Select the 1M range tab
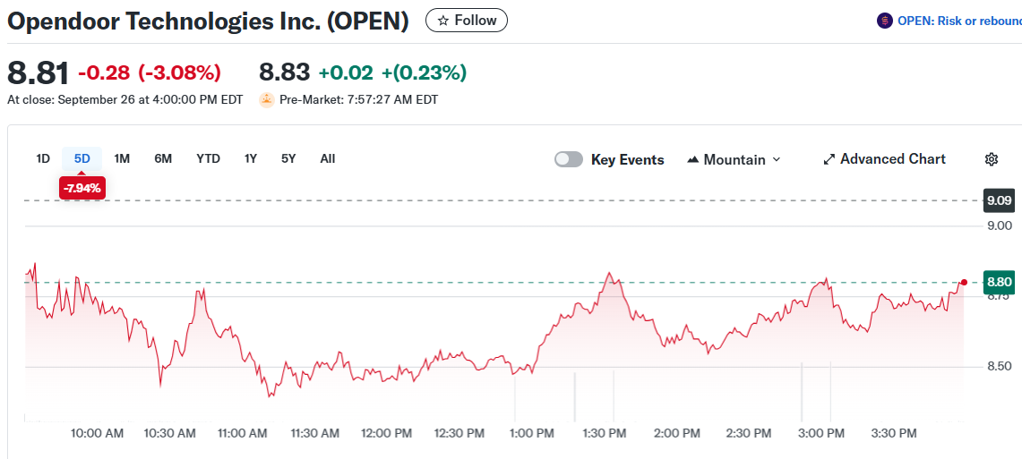Image resolution: width=1022 pixels, height=459 pixels. pos(122,158)
